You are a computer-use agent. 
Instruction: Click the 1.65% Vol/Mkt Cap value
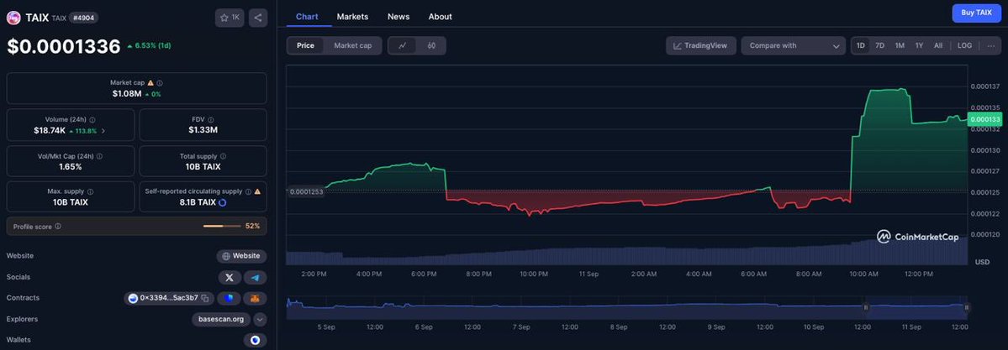tap(71, 167)
